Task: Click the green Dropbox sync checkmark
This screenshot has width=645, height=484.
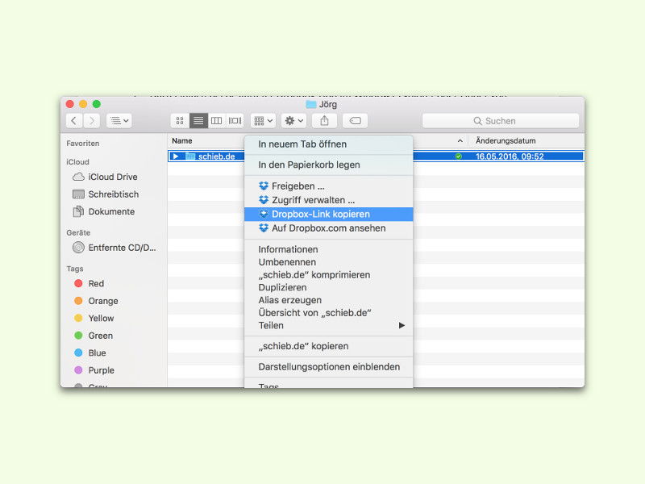Action: [x=458, y=156]
